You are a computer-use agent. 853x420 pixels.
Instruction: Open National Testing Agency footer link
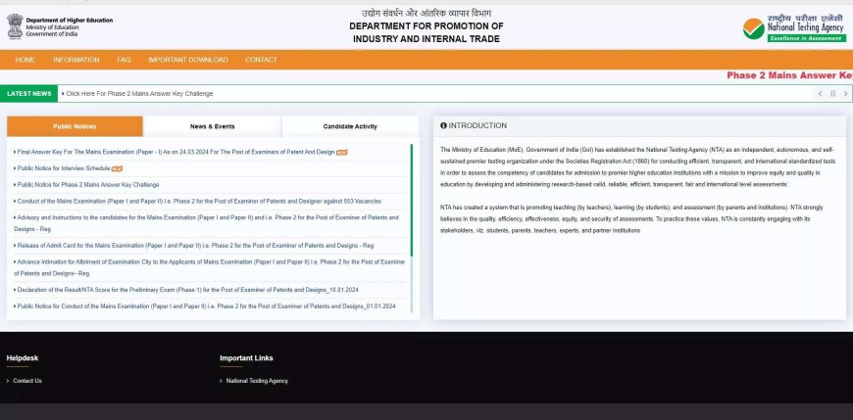coord(257,381)
